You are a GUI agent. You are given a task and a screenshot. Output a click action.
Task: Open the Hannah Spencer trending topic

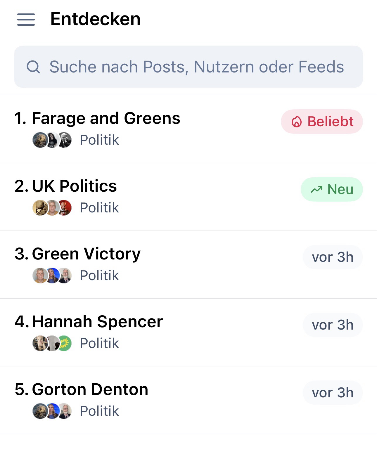click(x=97, y=322)
